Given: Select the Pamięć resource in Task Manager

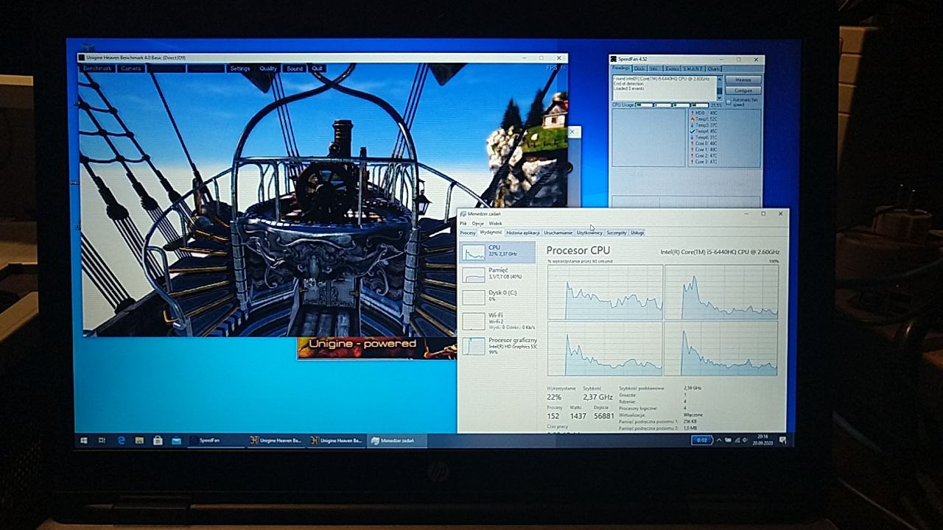Looking at the screenshot, I should point(497,274).
